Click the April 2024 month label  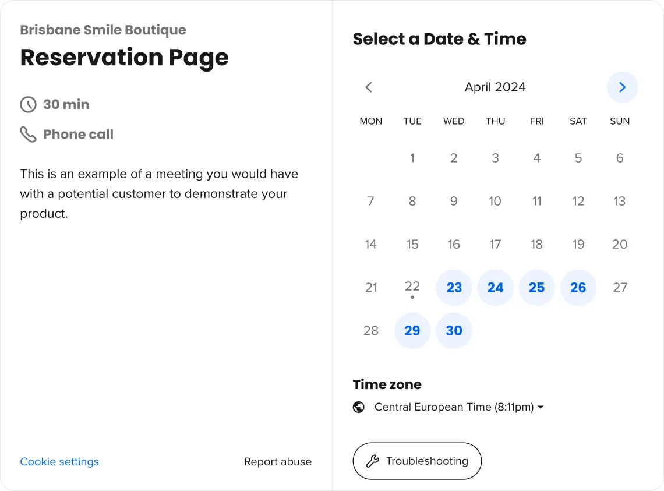[x=495, y=87]
